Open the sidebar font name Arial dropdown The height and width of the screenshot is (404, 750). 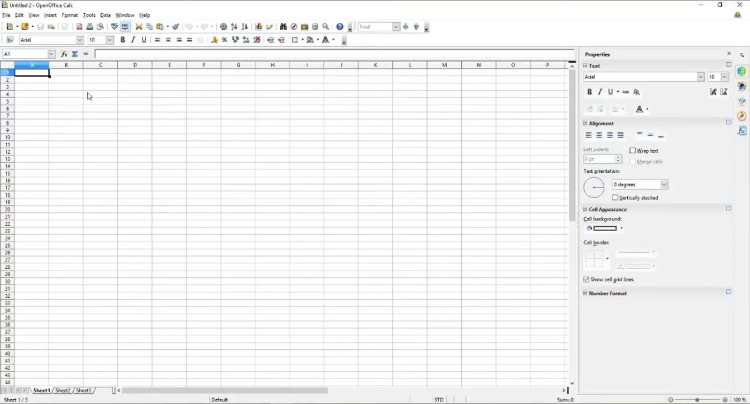[x=700, y=77]
